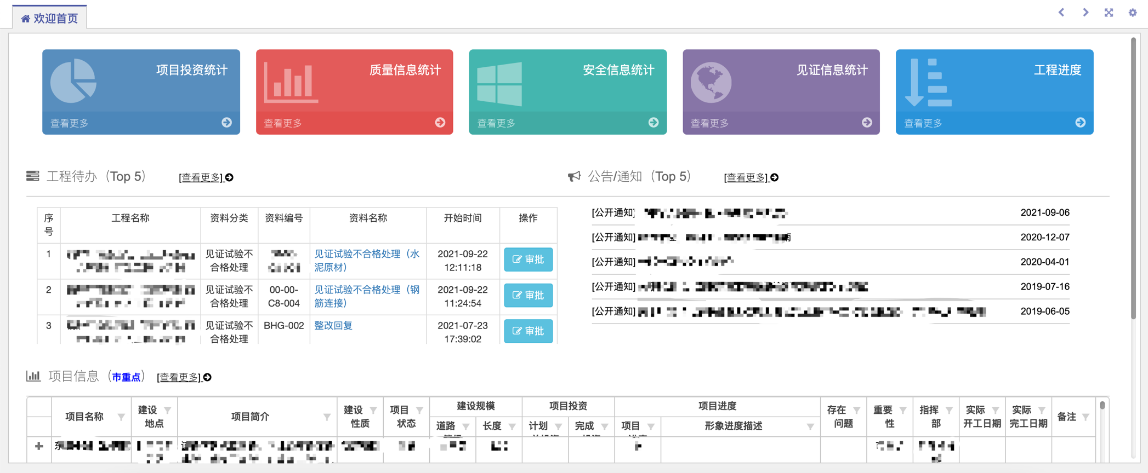The width and height of the screenshot is (1148, 473).
Task: Click 审批 button for first todo row
Action: (x=528, y=259)
